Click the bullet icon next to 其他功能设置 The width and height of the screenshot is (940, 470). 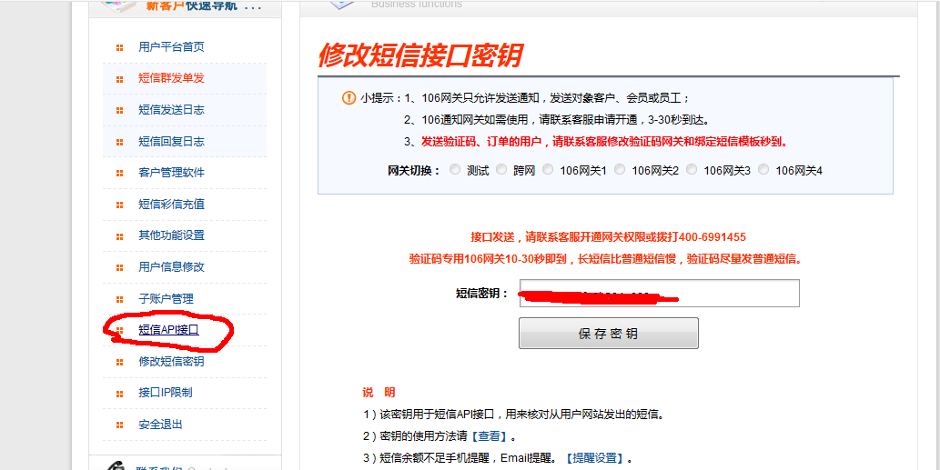pyautogui.click(x=120, y=235)
